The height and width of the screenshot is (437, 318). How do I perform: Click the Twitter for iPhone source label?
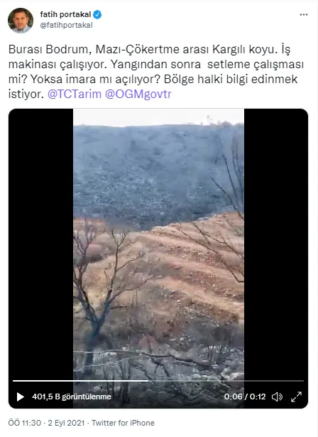123,423
